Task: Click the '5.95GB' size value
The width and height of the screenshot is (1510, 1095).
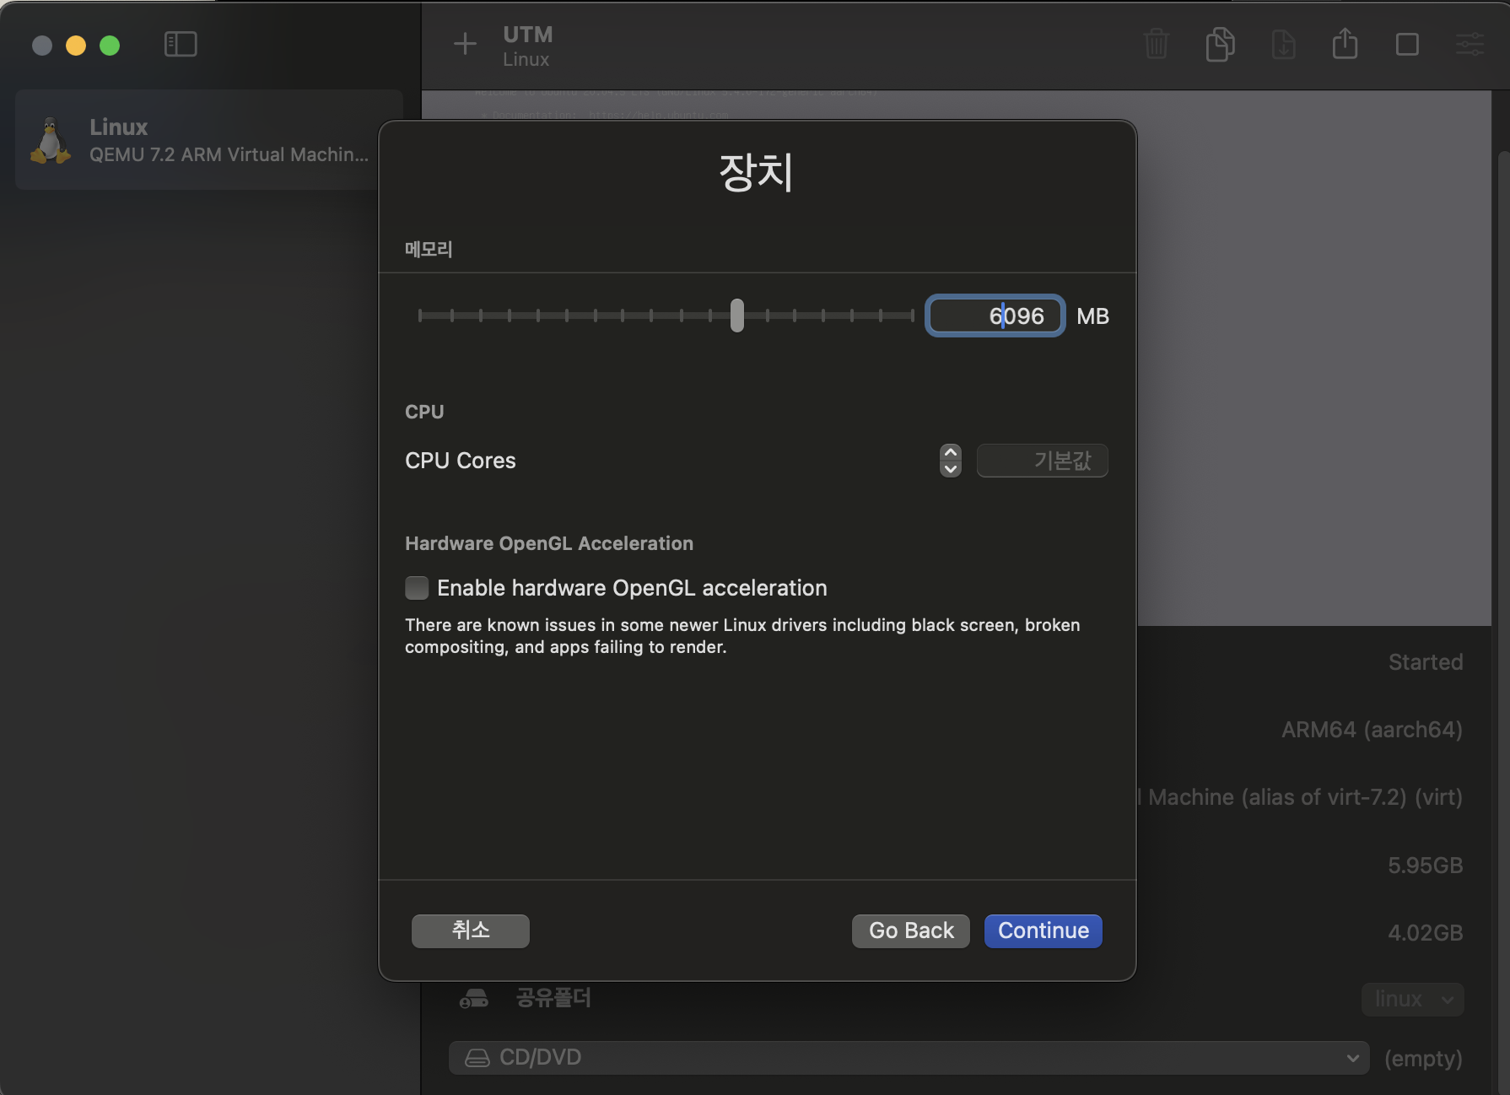Action: (1426, 866)
